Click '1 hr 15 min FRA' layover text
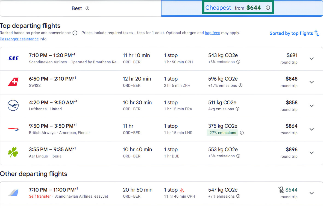Screen dimensions: 323x208 pyautogui.click(x=178, y=109)
